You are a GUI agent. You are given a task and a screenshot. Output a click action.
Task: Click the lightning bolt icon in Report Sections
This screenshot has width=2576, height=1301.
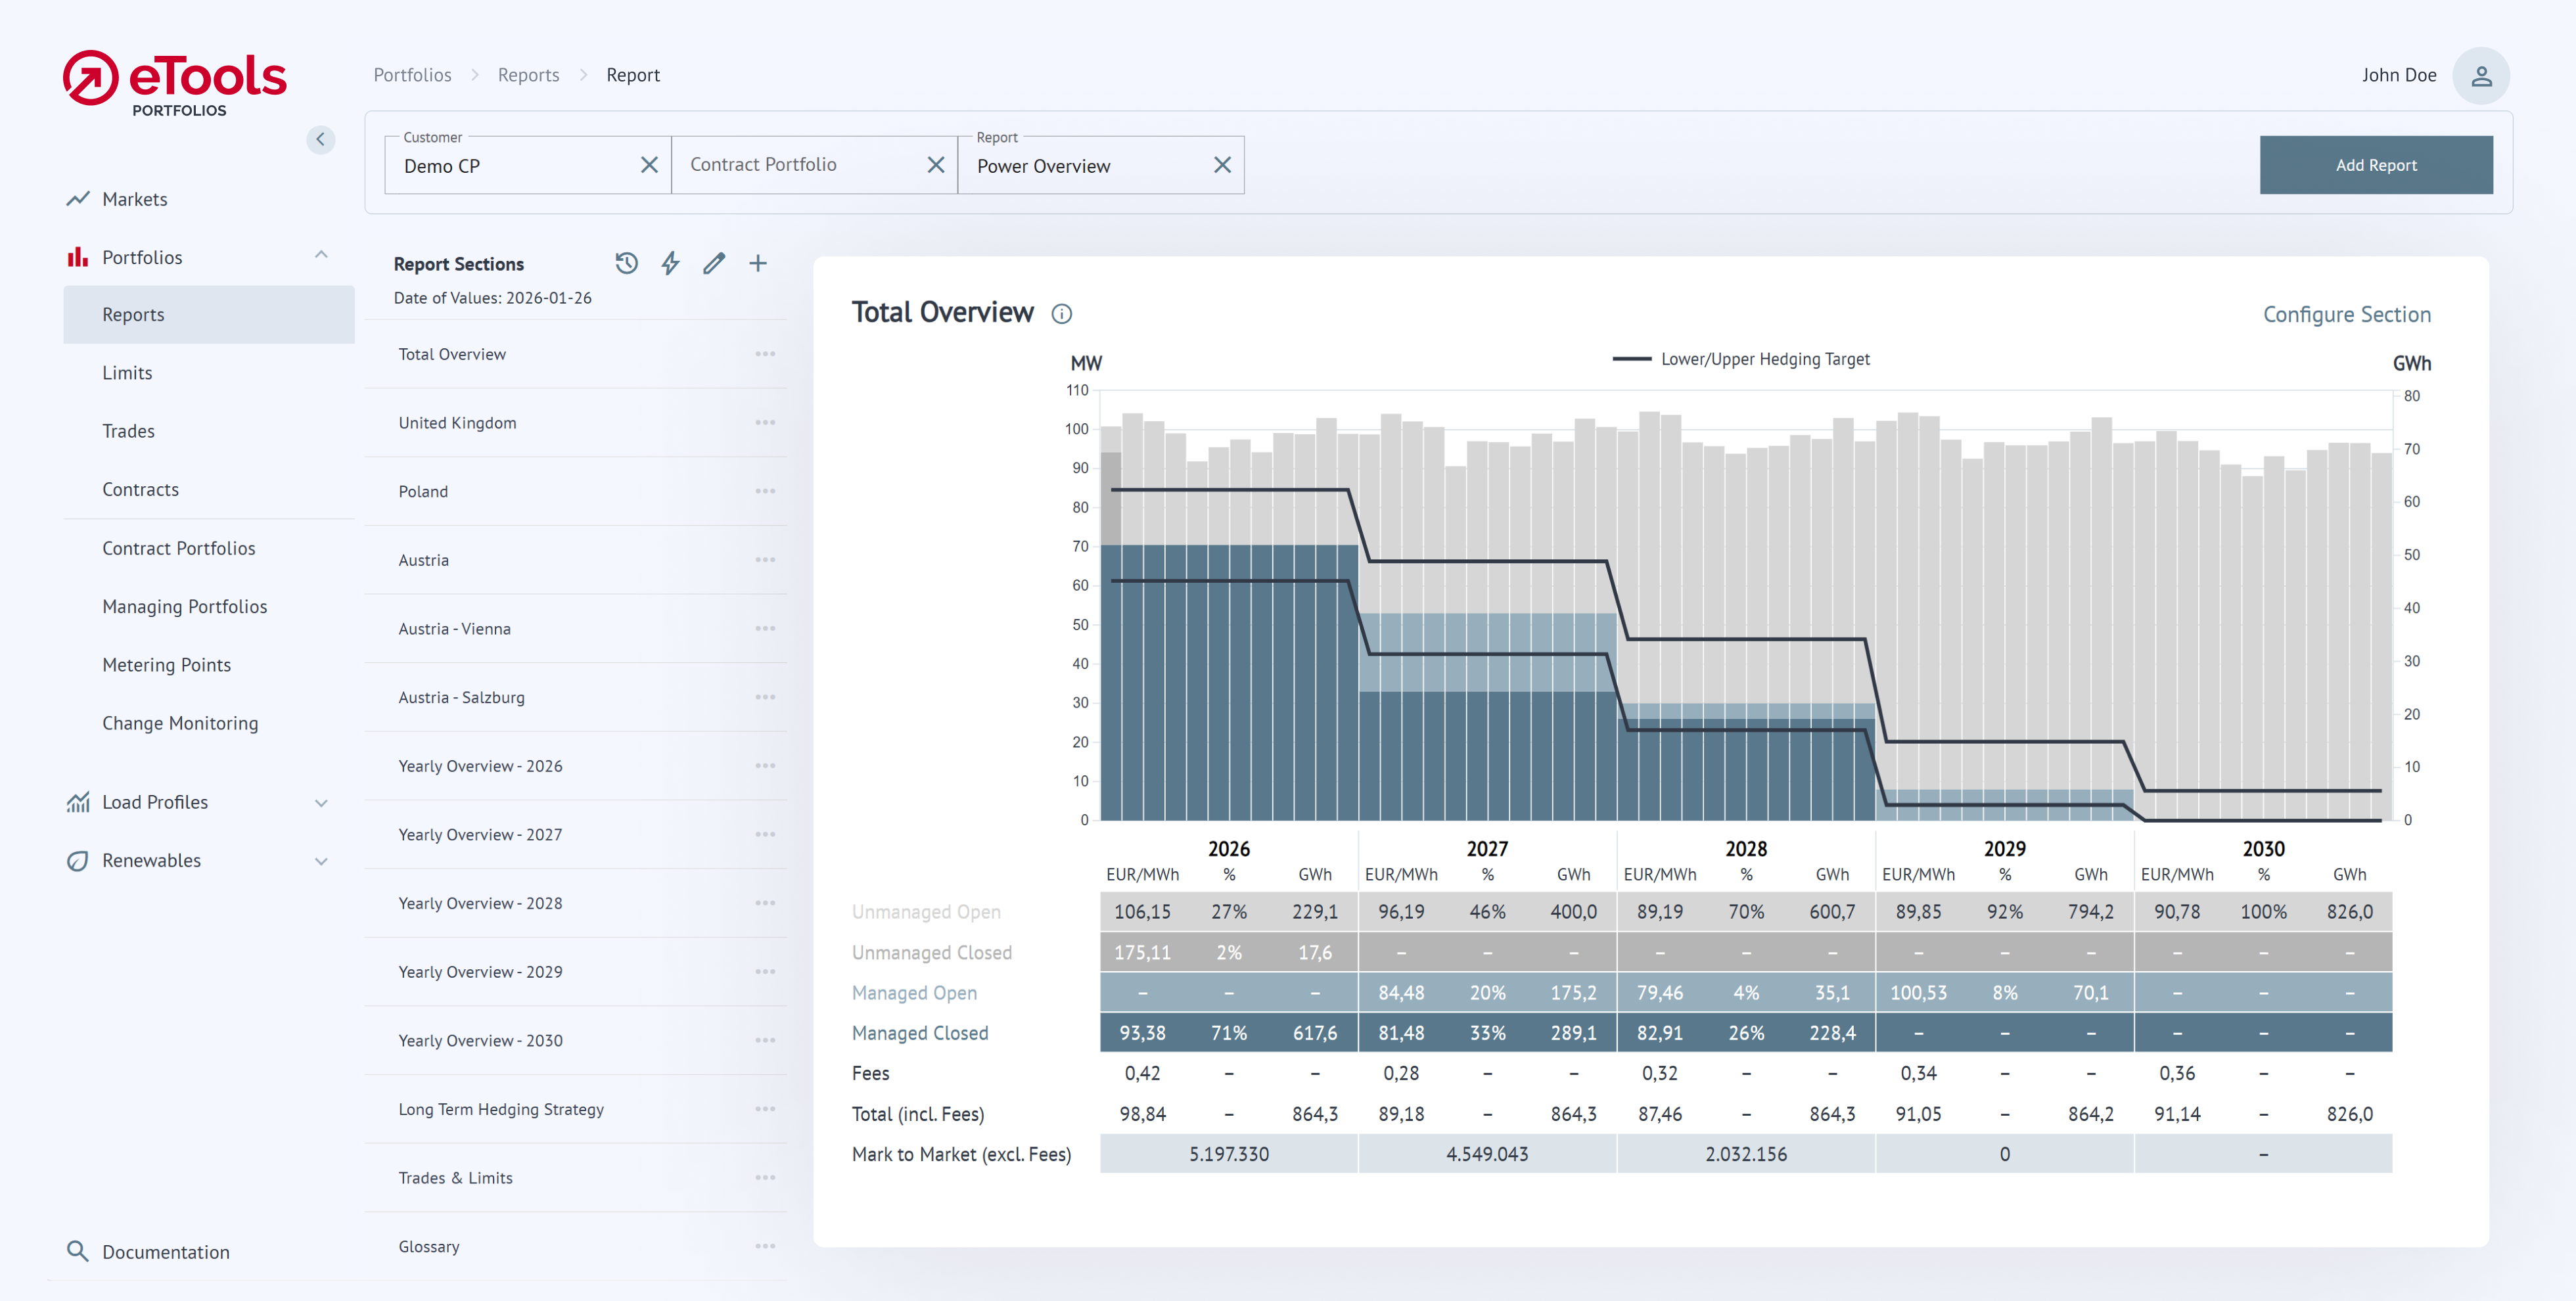pos(670,263)
